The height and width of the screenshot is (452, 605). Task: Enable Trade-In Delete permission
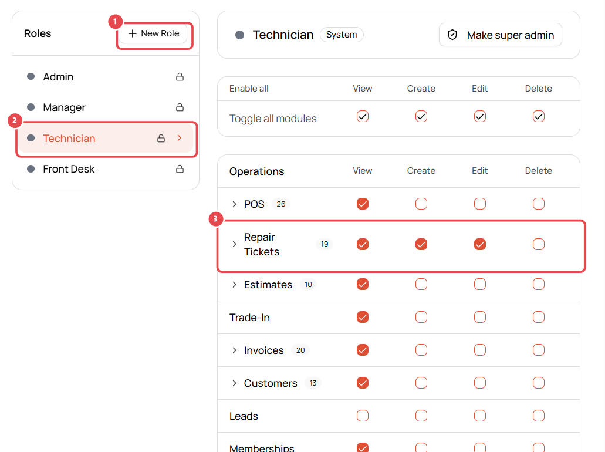click(x=538, y=318)
